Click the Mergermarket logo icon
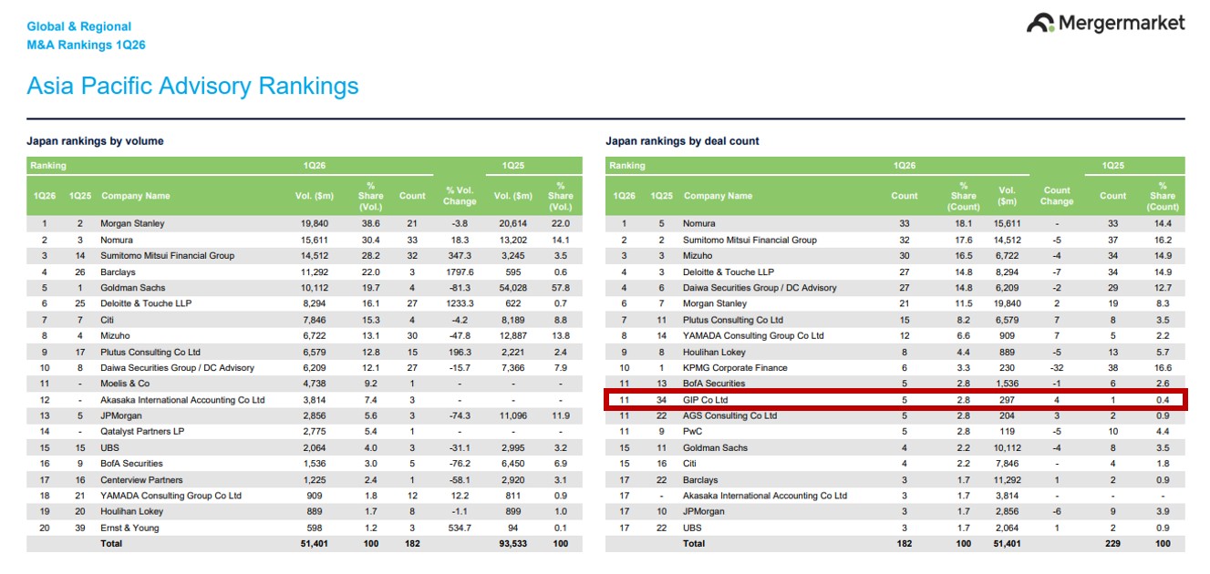 [1039, 23]
